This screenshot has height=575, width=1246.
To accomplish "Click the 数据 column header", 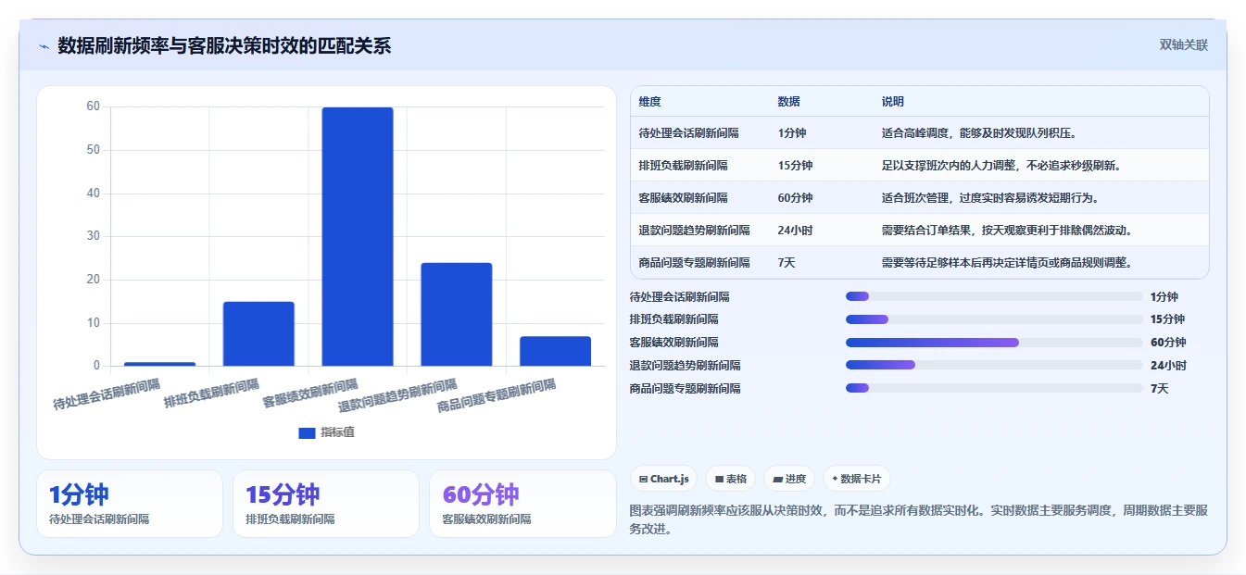I will point(789,102).
